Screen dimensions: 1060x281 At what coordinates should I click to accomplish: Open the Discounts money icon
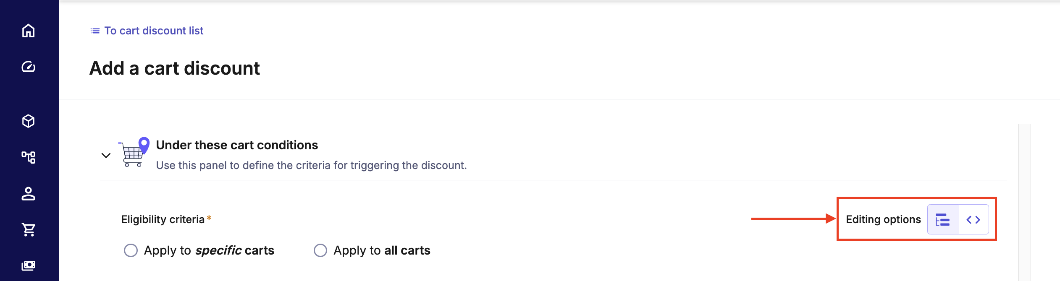[x=28, y=265]
